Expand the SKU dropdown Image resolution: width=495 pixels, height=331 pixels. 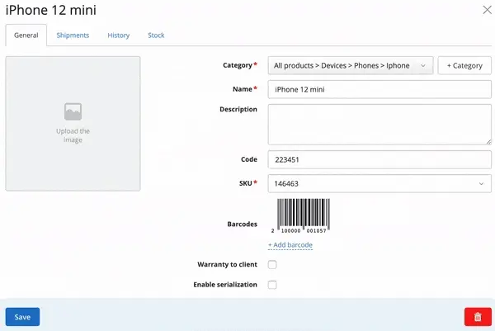pos(379,183)
